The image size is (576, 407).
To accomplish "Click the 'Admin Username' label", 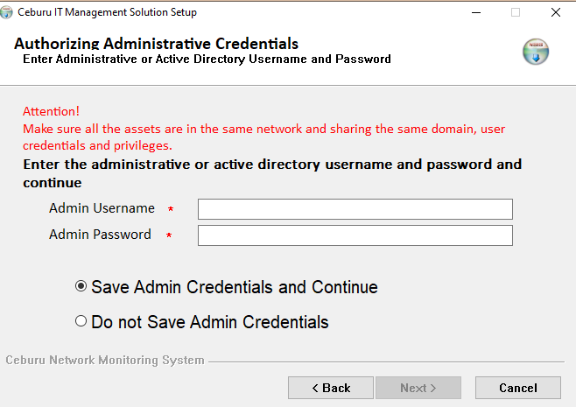I will coord(102,208).
